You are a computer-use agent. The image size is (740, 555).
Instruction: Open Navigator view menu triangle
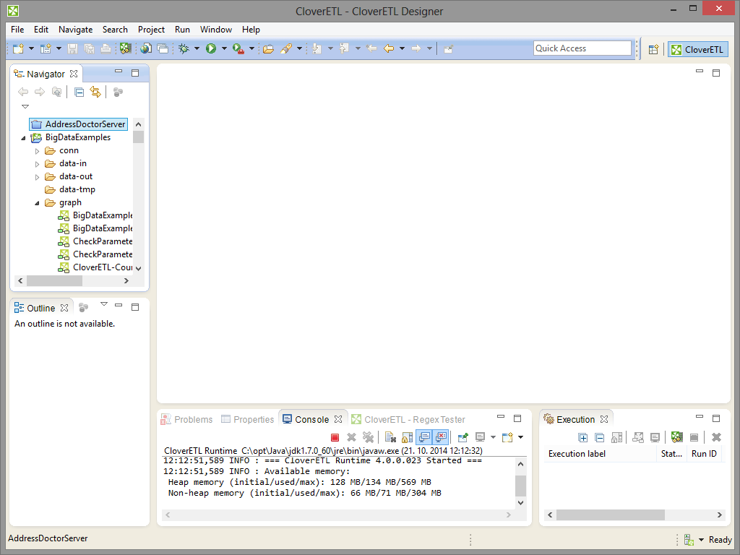coord(25,106)
